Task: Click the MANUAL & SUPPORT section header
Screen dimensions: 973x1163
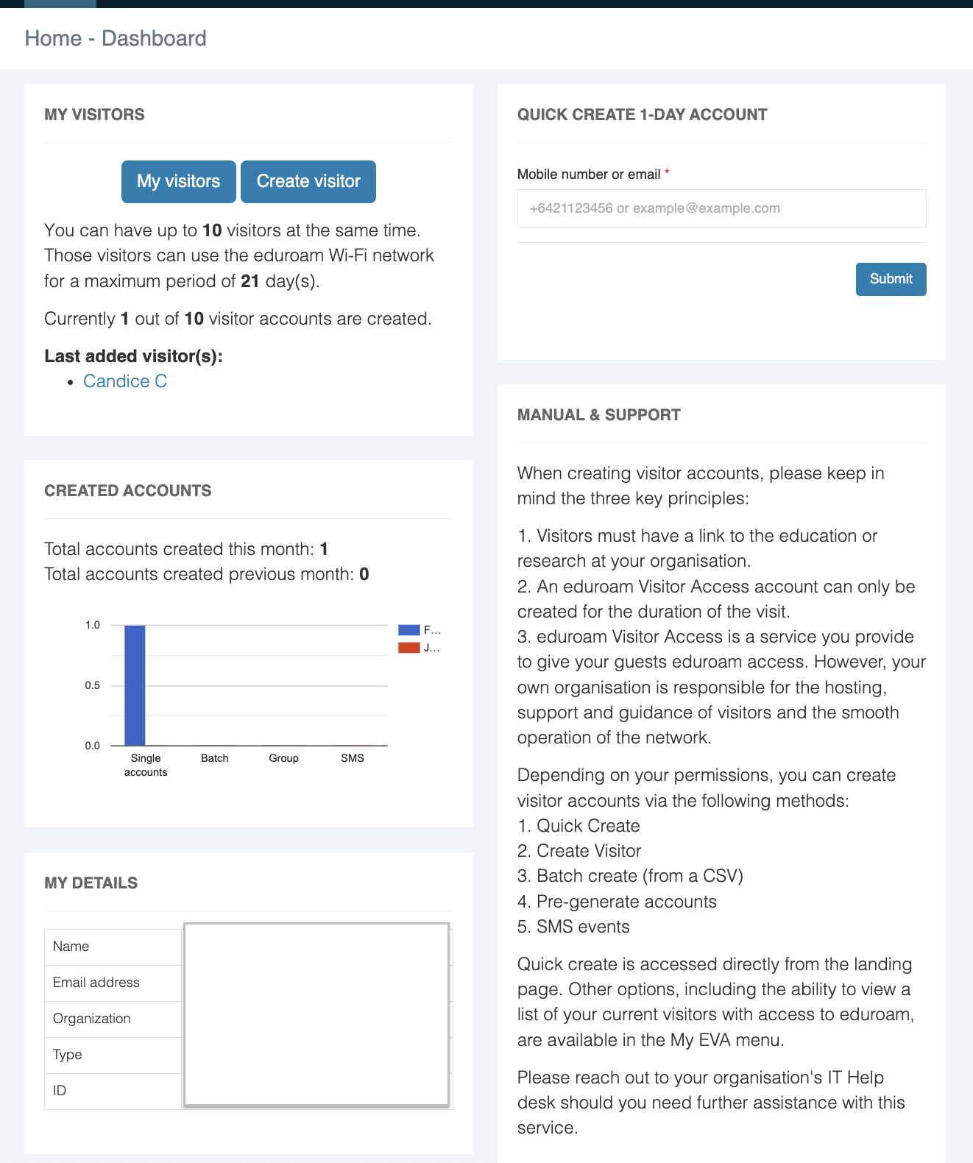Action: point(599,414)
